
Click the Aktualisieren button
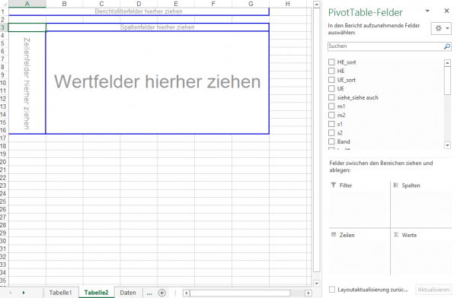point(433,290)
